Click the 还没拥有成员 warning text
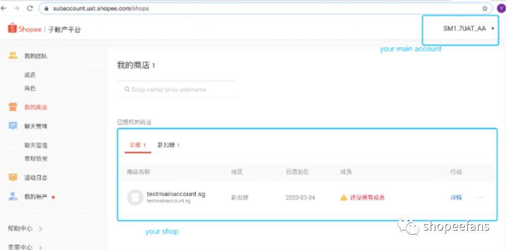 coord(367,198)
